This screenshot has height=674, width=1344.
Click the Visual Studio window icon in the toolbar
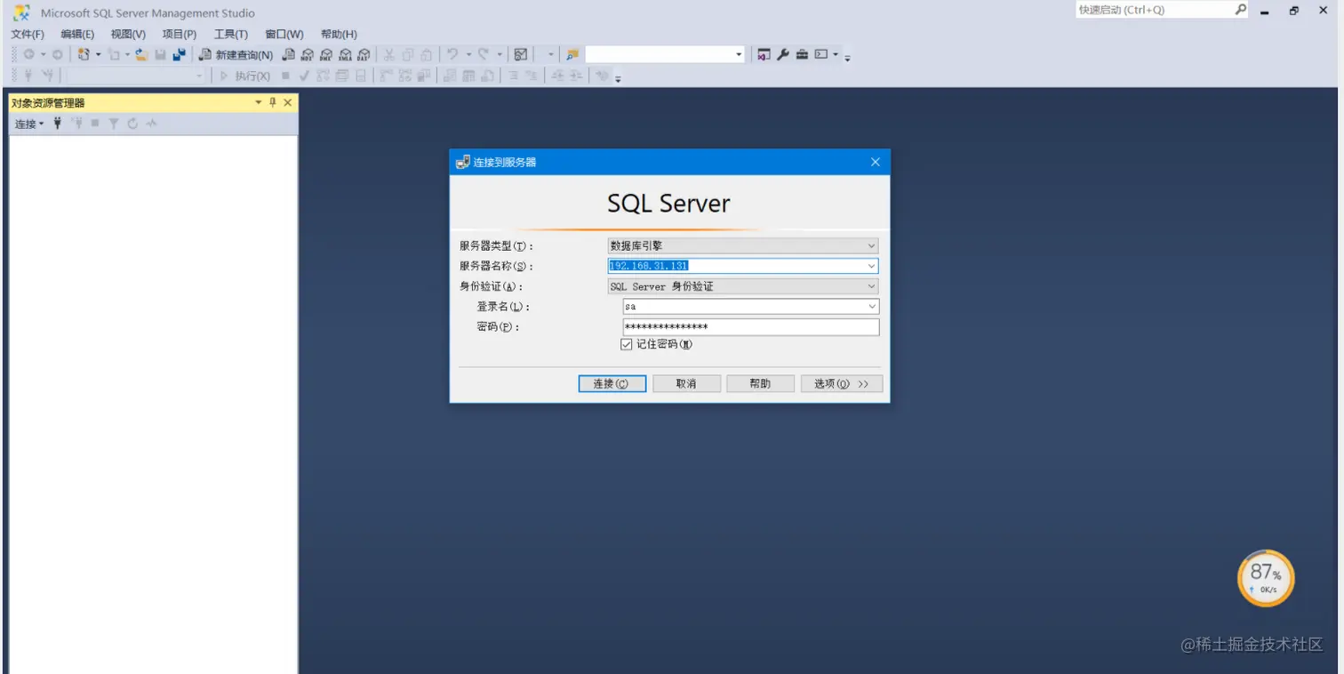click(764, 55)
